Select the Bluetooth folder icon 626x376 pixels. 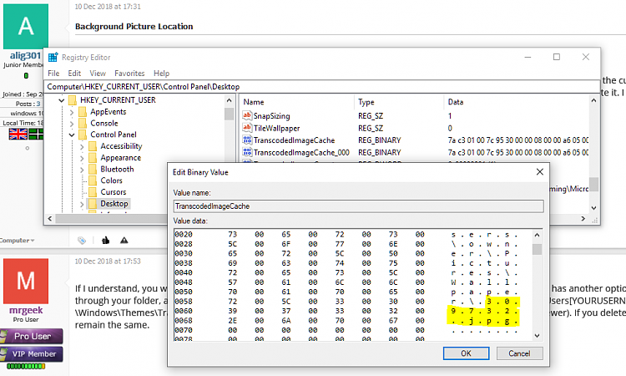point(93,169)
